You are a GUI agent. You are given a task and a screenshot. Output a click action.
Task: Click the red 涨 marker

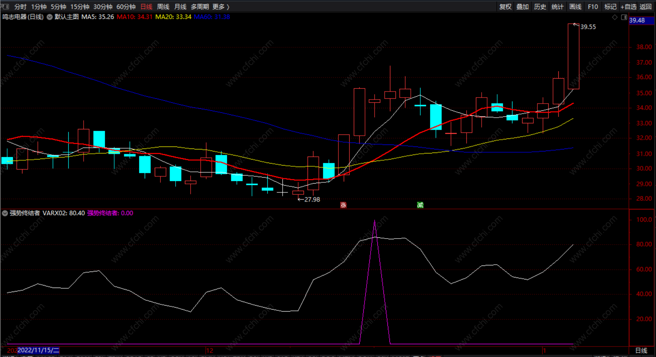coord(343,205)
